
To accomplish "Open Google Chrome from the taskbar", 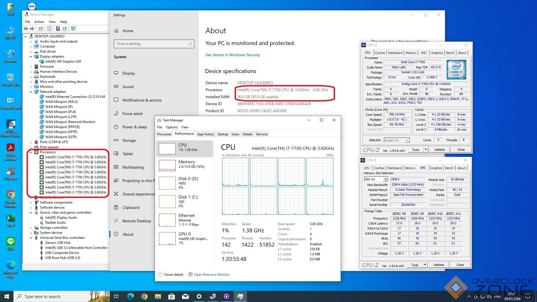I will [x=144, y=296].
